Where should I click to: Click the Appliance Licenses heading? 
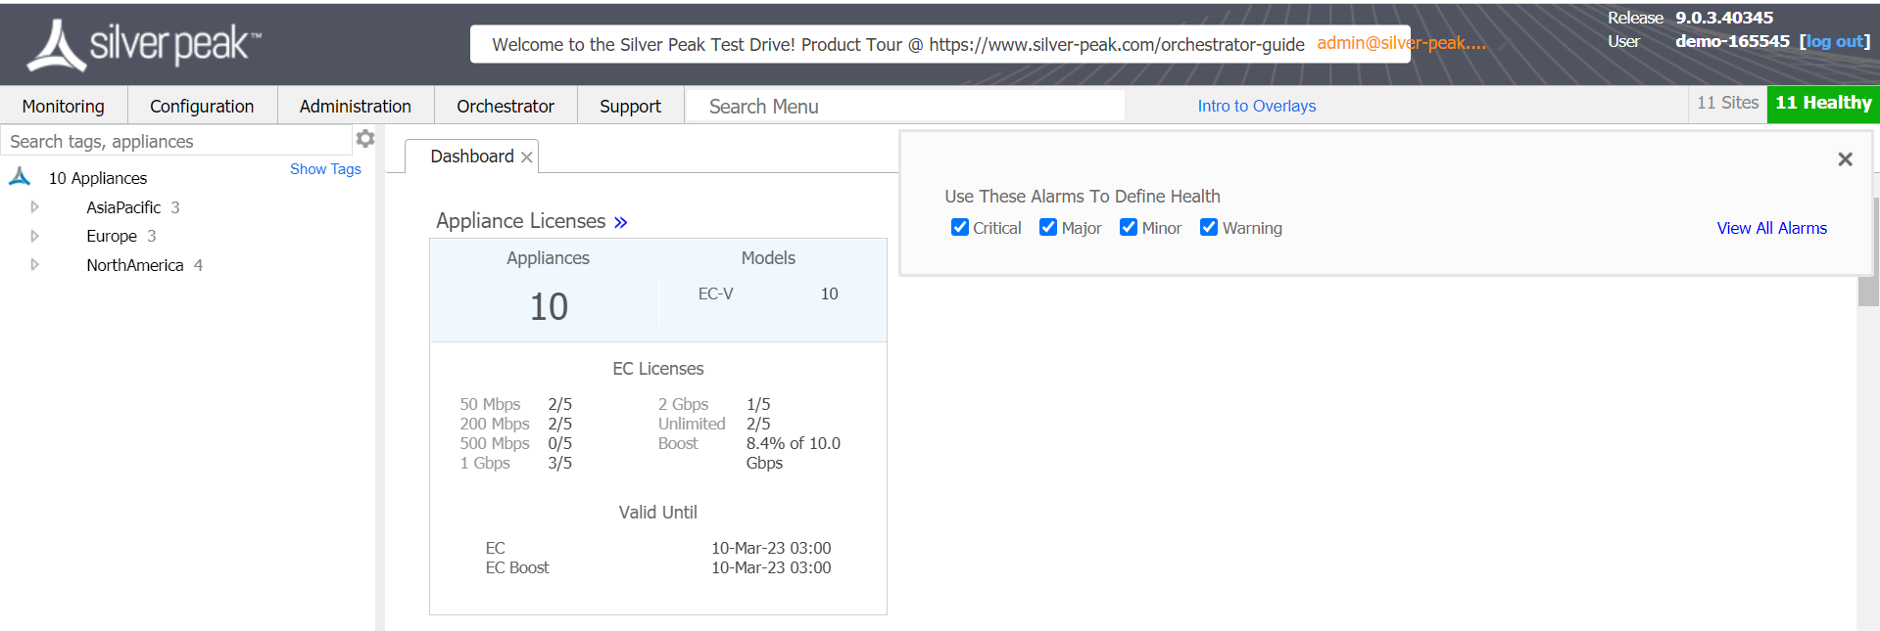pyautogui.click(x=521, y=221)
